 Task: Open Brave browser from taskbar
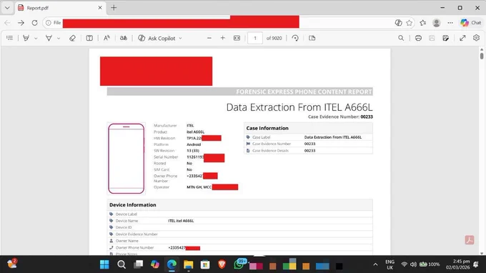222,264
